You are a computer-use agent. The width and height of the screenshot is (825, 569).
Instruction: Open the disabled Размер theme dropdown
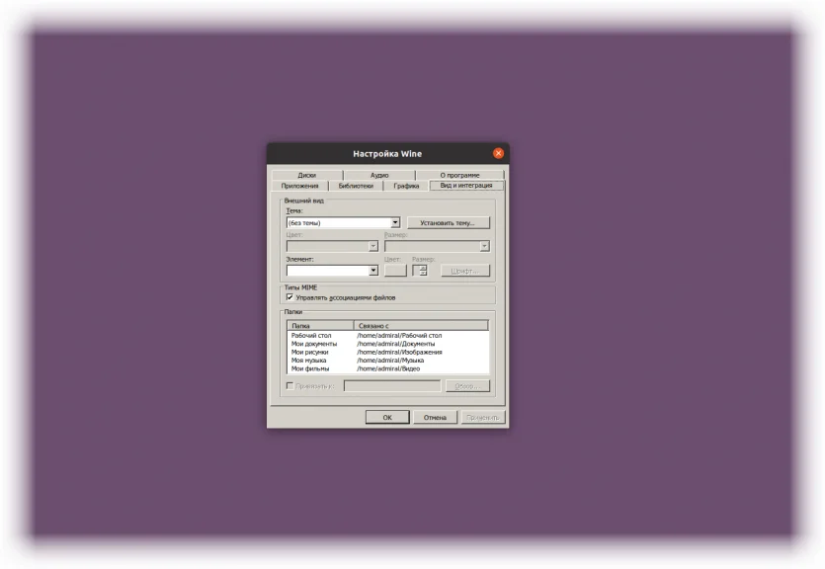coord(438,246)
